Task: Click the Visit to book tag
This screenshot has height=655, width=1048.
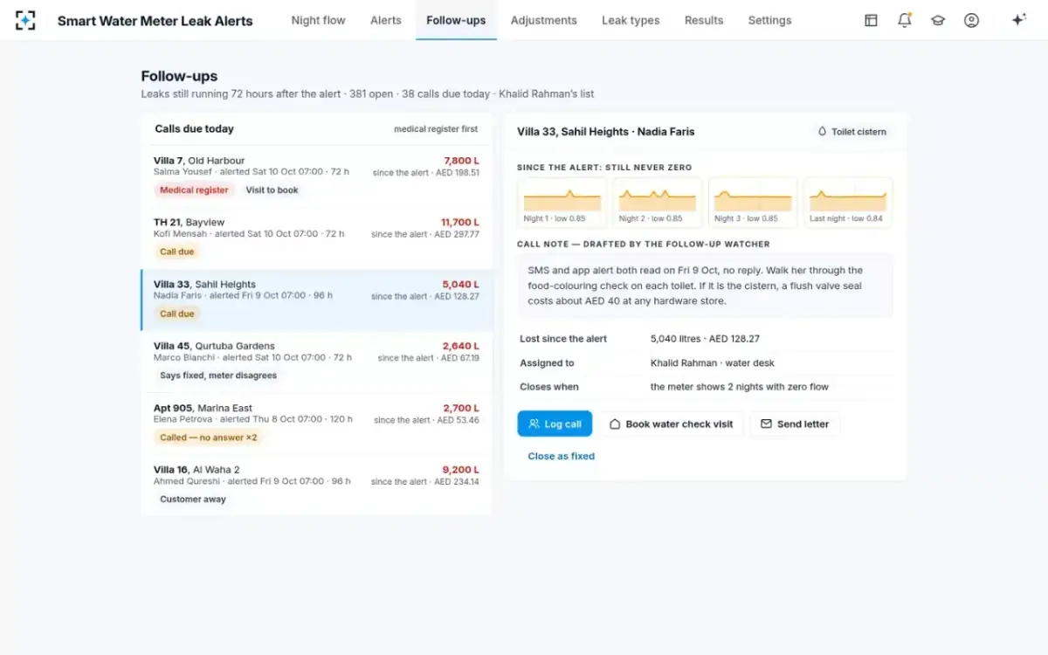Action: [272, 190]
